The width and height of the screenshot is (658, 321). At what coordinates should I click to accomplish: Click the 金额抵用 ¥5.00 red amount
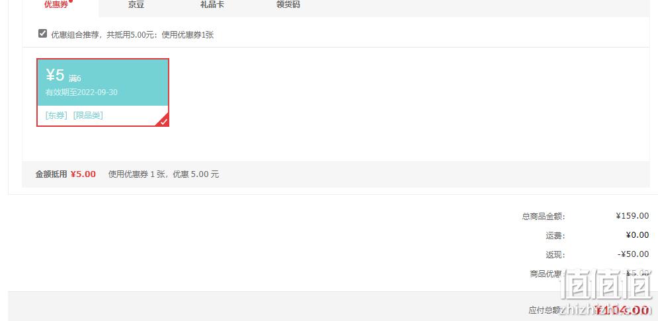point(83,174)
